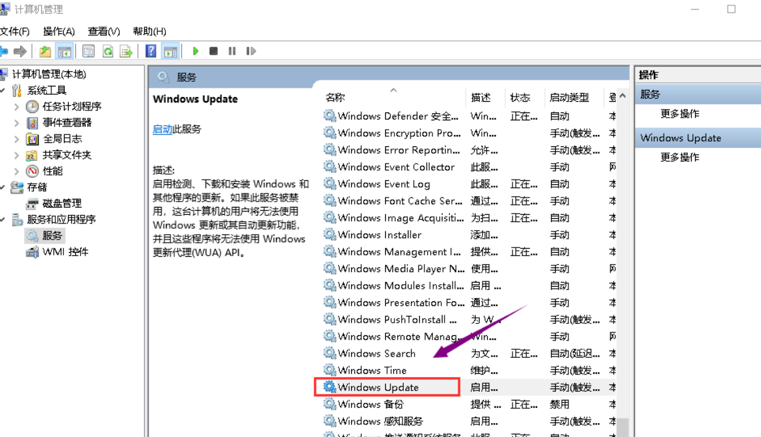Image resolution: width=761 pixels, height=437 pixels.
Task: Open the 操作(A) menu
Action: 58,31
